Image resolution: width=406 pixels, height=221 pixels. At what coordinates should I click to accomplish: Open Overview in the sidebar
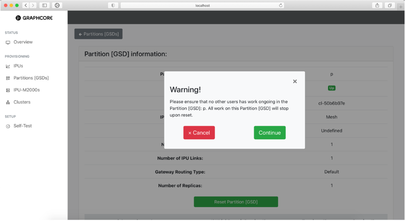coord(23,42)
